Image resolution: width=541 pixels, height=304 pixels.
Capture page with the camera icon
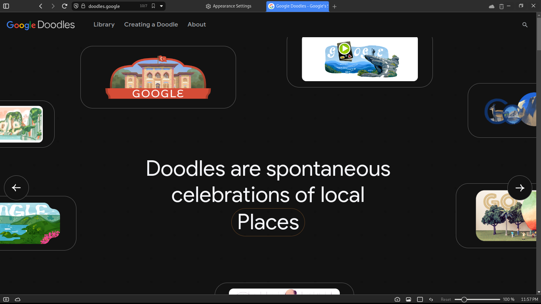[x=397, y=299]
